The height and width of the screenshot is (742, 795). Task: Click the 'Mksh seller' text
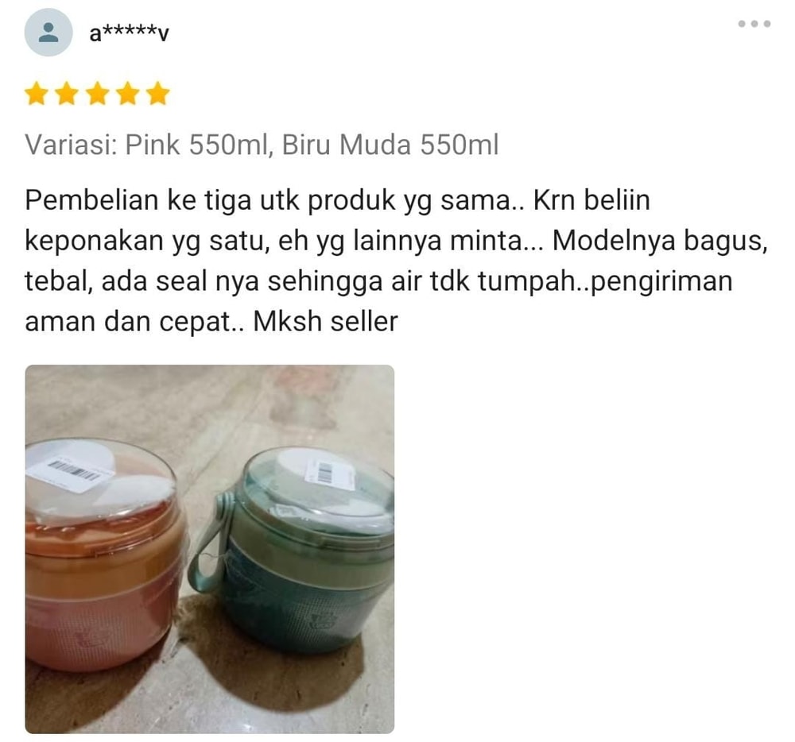(x=325, y=322)
